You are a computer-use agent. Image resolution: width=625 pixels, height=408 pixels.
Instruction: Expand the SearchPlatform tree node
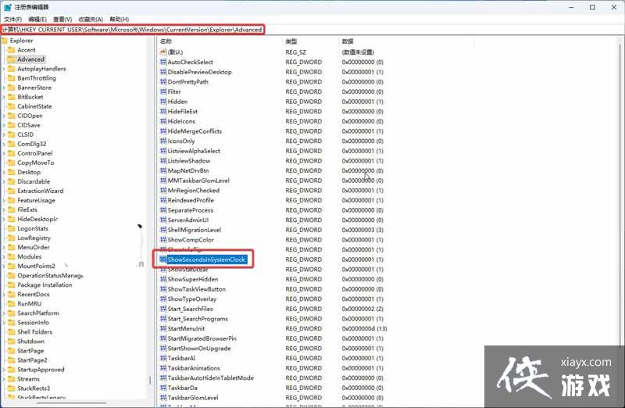pyautogui.click(x=4, y=313)
